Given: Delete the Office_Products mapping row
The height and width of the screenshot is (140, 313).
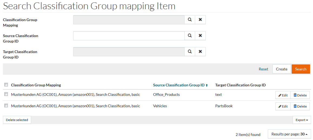Looking at the screenshot, I should [x=300, y=95].
